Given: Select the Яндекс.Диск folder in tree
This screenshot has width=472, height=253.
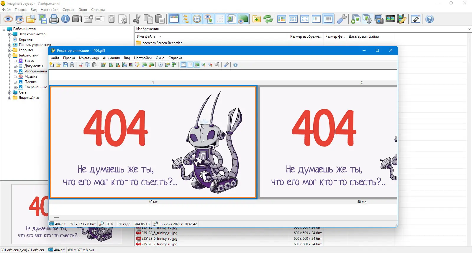Looking at the screenshot, I should (29, 98).
